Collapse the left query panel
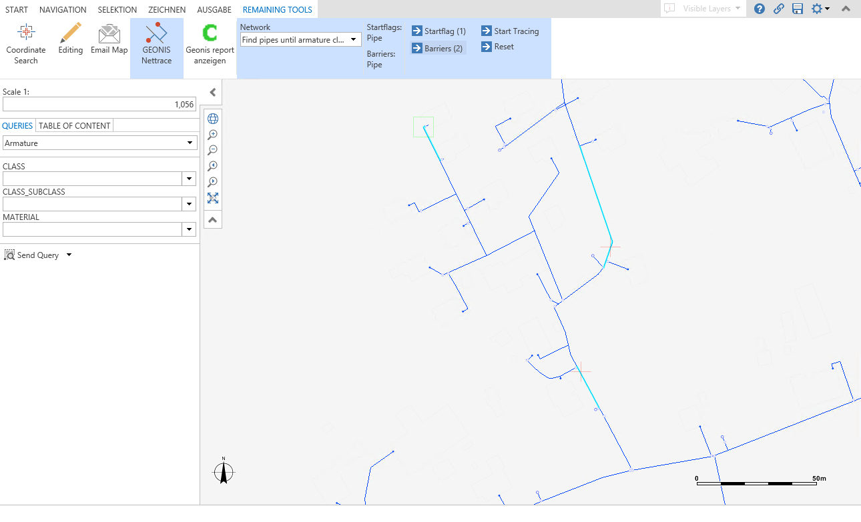This screenshot has height=522, width=861. pyautogui.click(x=212, y=92)
